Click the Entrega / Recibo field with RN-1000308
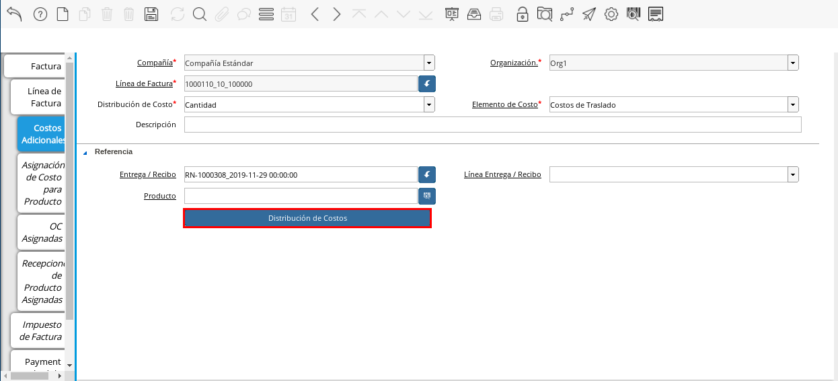The image size is (838, 381). point(301,175)
